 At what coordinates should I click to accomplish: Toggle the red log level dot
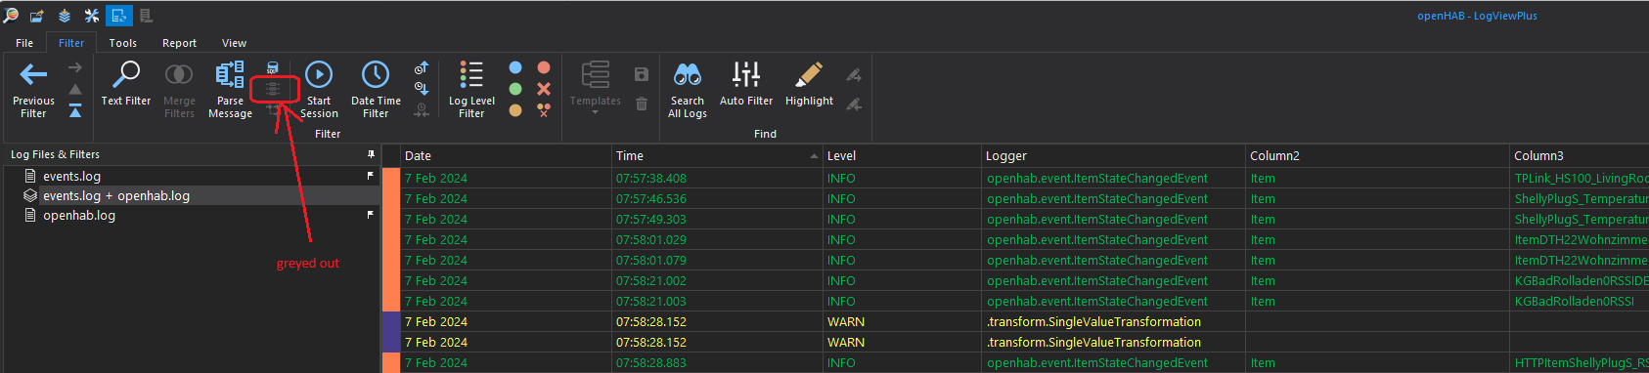(x=544, y=67)
